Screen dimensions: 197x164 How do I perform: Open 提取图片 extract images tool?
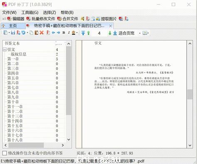(106, 19)
